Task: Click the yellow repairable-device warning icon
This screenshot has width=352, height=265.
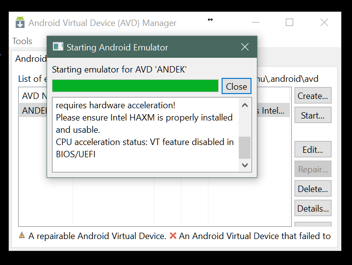Action: coord(22,236)
